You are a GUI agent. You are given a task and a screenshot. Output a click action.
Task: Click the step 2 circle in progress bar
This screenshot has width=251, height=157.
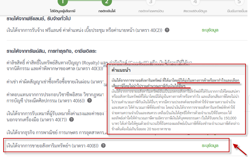pyautogui.click(x=107, y=2)
